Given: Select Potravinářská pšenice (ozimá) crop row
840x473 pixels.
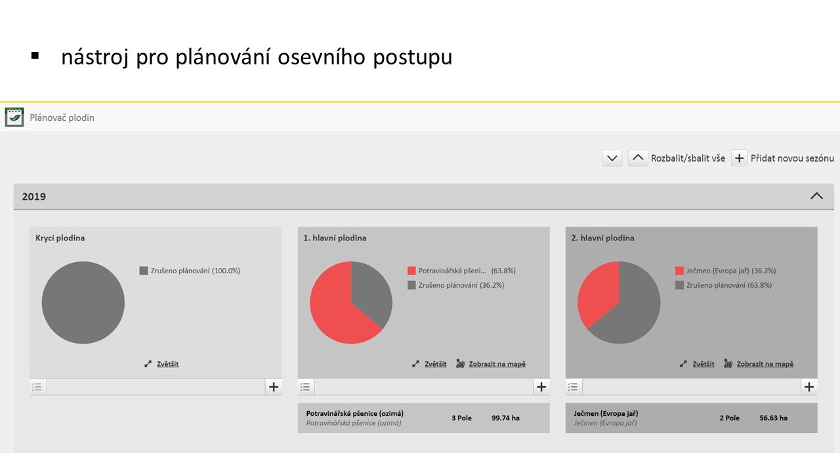Looking at the screenshot, I should coord(423,418).
